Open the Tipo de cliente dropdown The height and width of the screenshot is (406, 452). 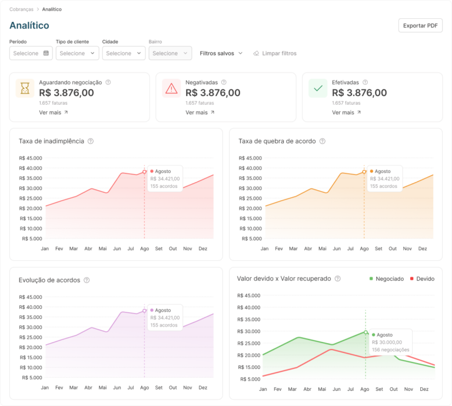coord(77,54)
